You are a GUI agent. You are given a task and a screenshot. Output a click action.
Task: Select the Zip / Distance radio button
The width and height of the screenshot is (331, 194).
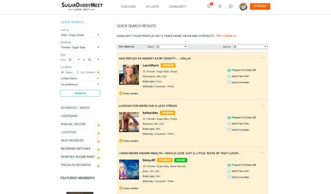click(x=78, y=72)
